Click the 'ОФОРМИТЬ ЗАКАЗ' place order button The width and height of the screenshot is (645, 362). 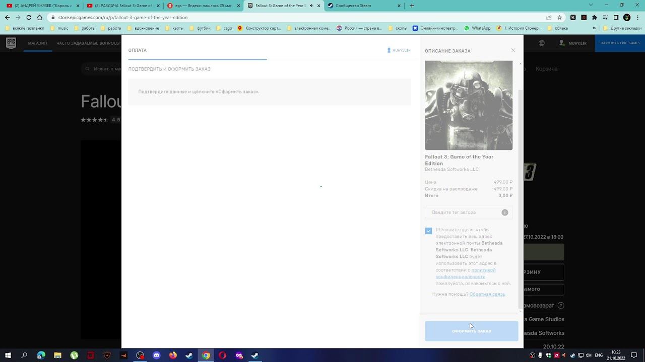(x=471, y=331)
